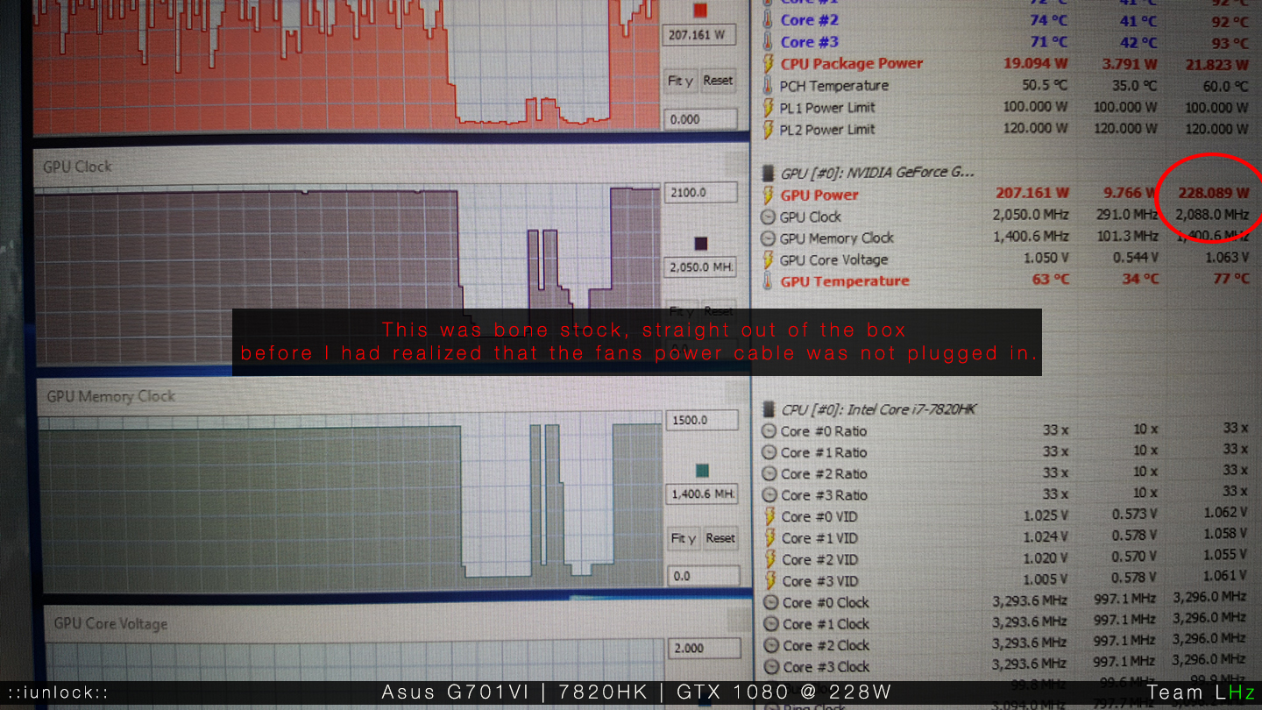
Task: Click the Core #1 Clock row icon
Action: (x=771, y=624)
